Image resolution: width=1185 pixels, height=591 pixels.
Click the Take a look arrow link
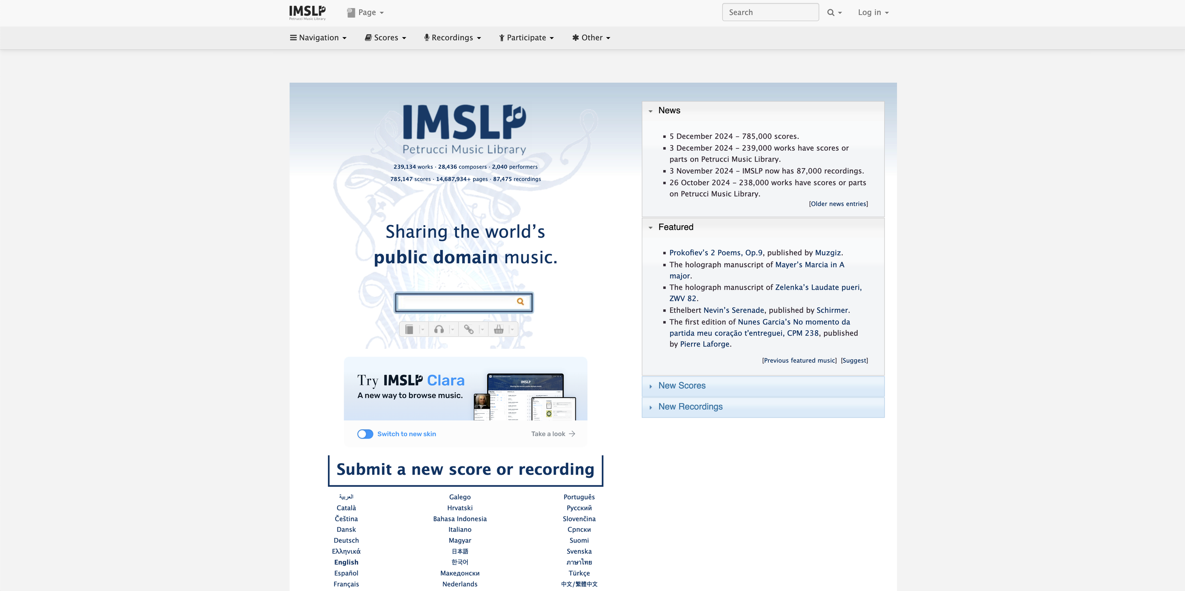click(x=553, y=434)
